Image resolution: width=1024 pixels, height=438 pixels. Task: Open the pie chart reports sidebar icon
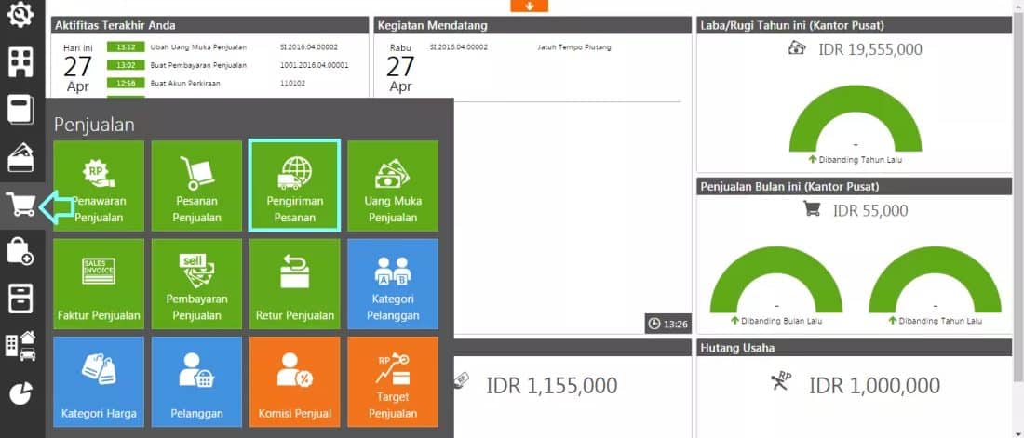point(20,393)
